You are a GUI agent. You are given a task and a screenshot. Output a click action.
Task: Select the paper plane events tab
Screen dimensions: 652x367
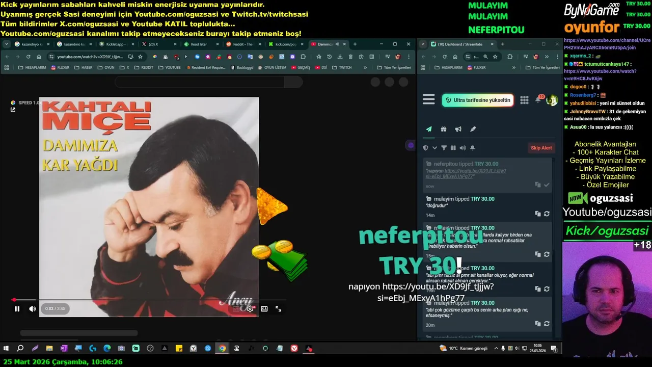tap(429, 129)
